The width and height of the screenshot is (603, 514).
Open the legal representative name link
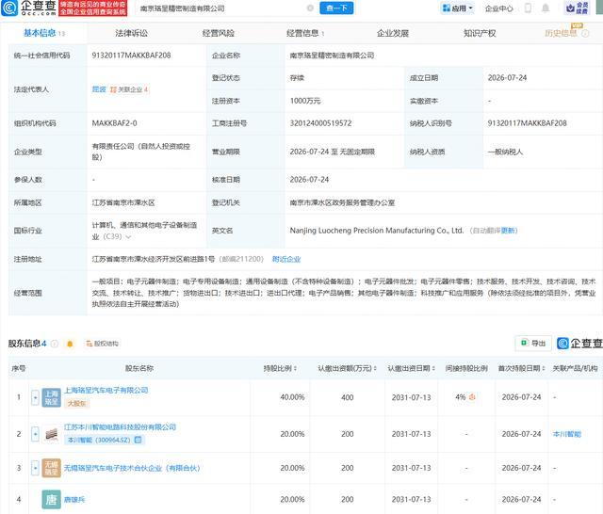click(99, 89)
